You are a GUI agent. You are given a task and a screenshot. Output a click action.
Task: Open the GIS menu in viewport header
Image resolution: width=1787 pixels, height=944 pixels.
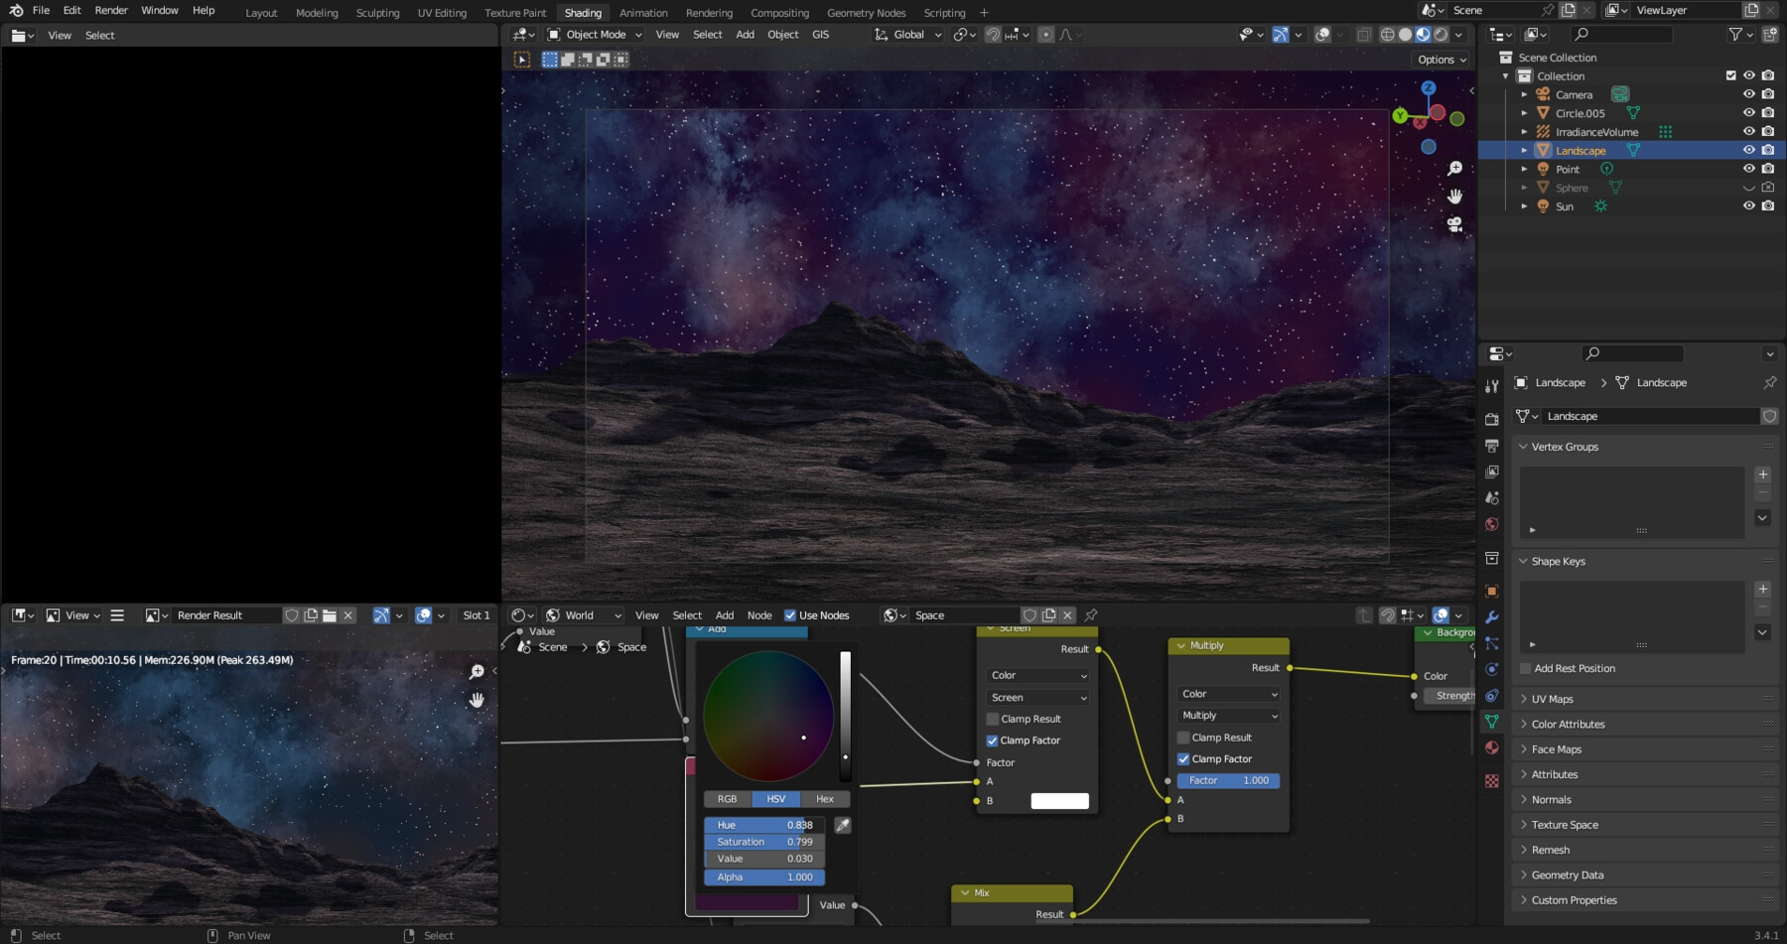pyautogui.click(x=820, y=35)
